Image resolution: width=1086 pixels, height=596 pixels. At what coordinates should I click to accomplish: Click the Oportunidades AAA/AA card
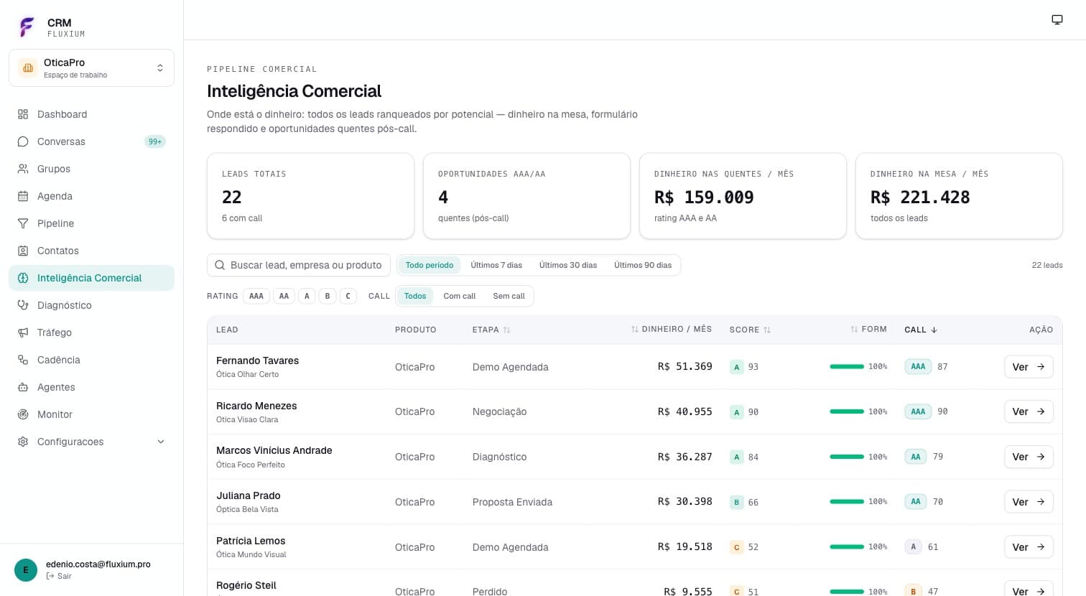[x=526, y=195]
